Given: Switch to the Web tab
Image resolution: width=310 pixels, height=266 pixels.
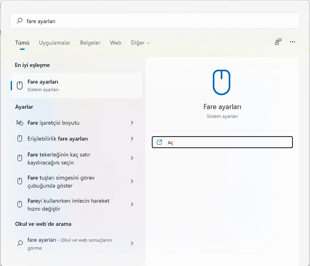Looking at the screenshot, I should [116, 43].
